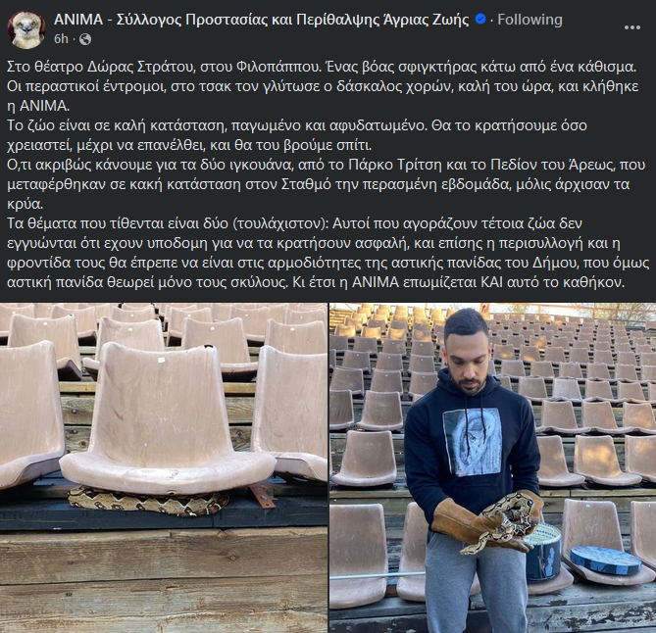The image size is (656, 633).
Task: Click the globe public audience icon
Action: [85, 39]
